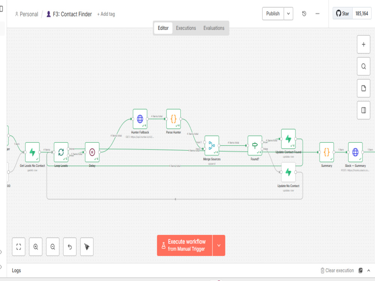The width and height of the screenshot is (375, 281).
Task: Open the Slack — Summary HTTP node
Action: click(355, 152)
